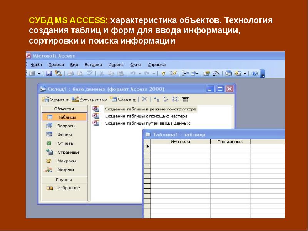The height and width of the screenshot is (231, 308).
Task: Click the Объекты header button
Action: tap(64, 109)
